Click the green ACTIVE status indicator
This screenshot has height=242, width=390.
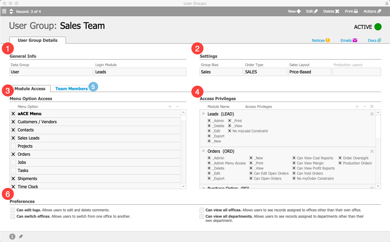tap(378, 27)
